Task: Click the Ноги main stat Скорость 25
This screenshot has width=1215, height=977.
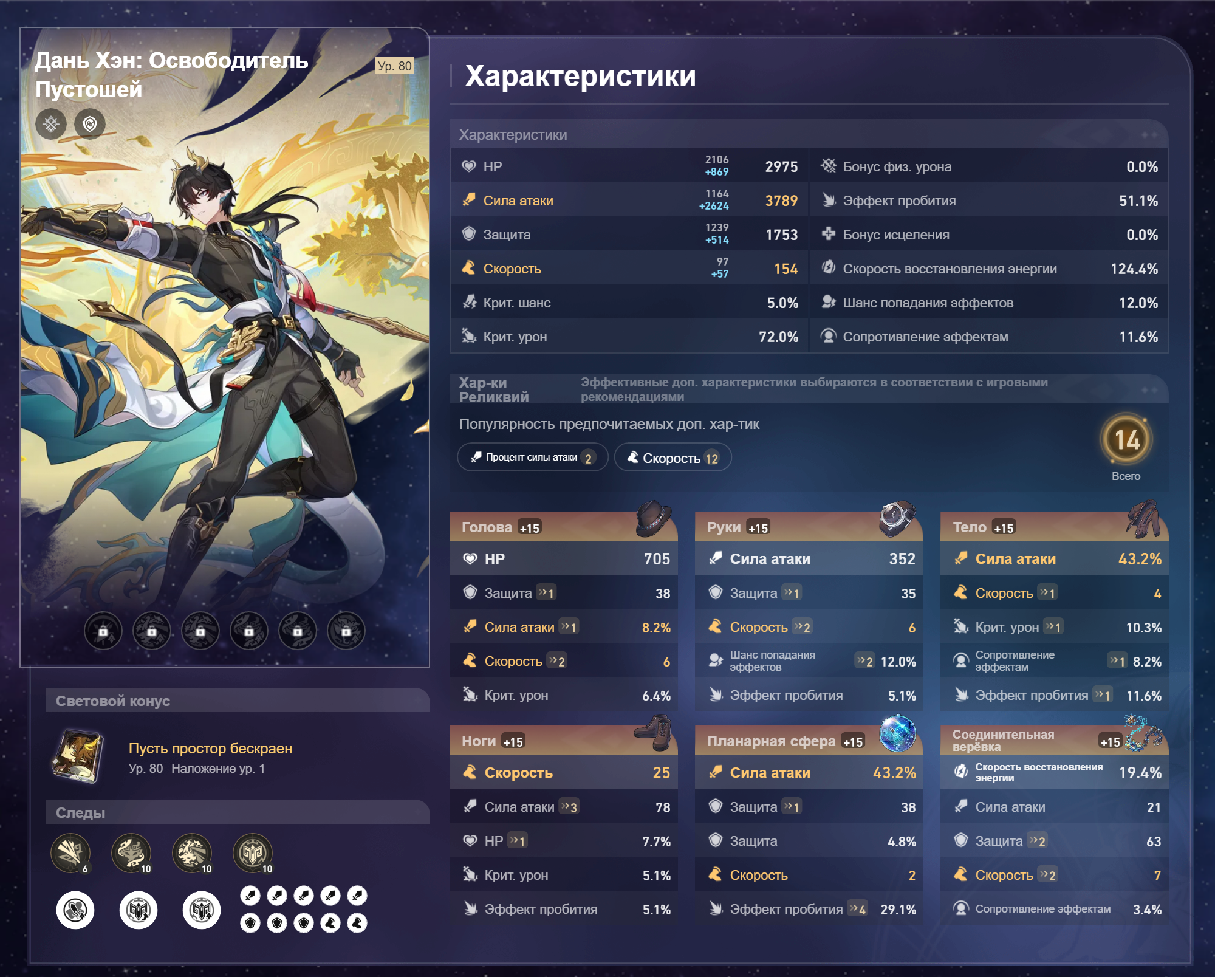Action: [563, 772]
